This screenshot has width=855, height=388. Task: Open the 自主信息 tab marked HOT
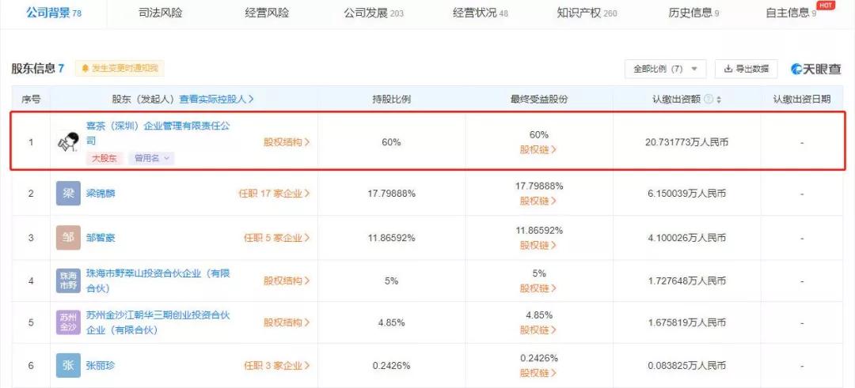[x=791, y=13]
